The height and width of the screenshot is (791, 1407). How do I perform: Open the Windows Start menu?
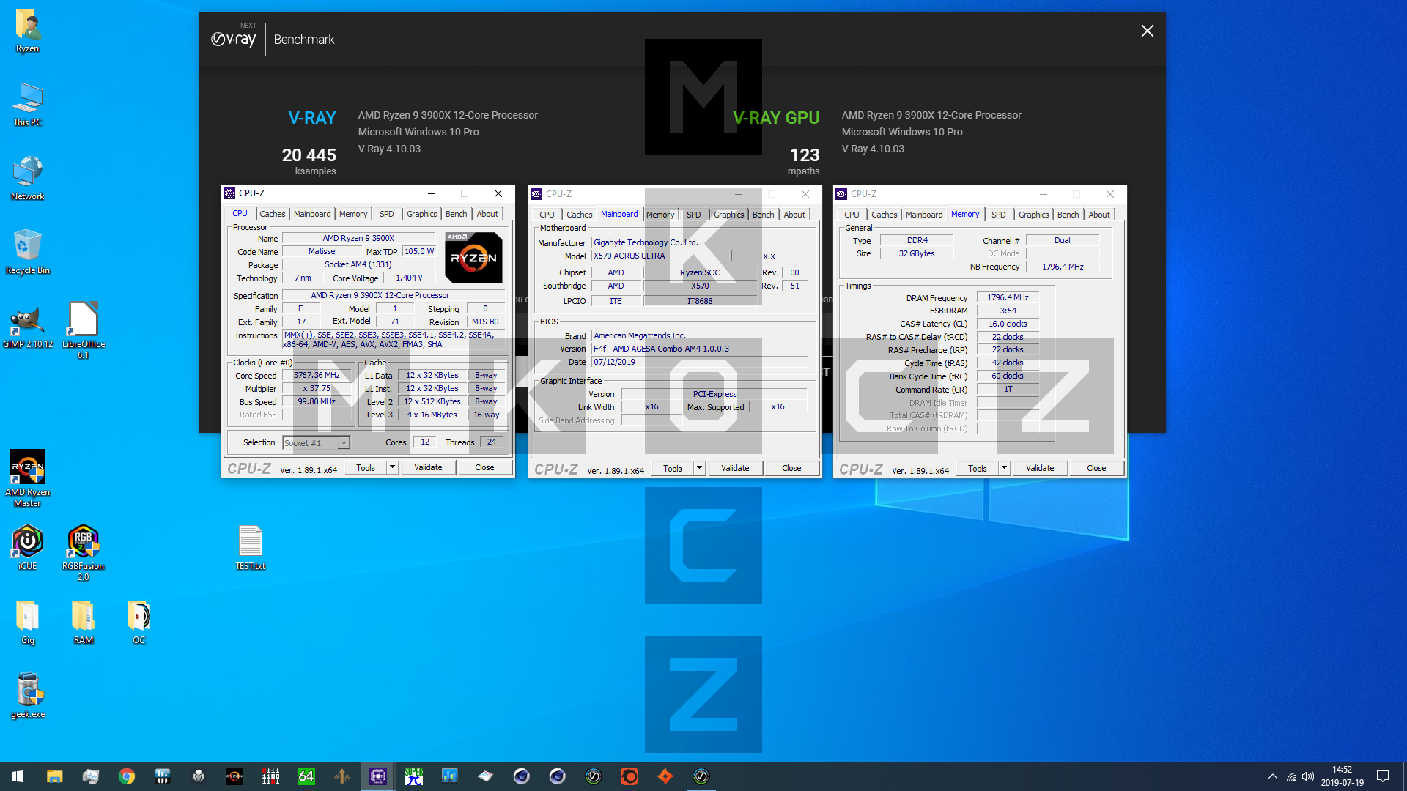[18, 776]
